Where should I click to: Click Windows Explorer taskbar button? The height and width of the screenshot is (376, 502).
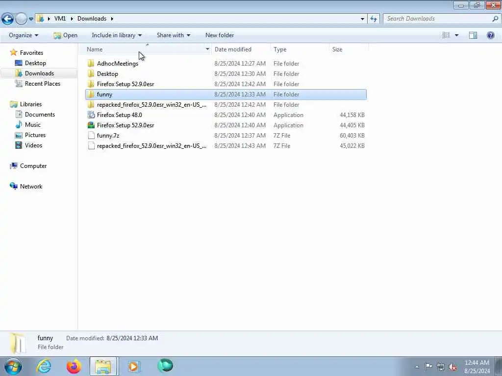pyautogui.click(x=104, y=366)
